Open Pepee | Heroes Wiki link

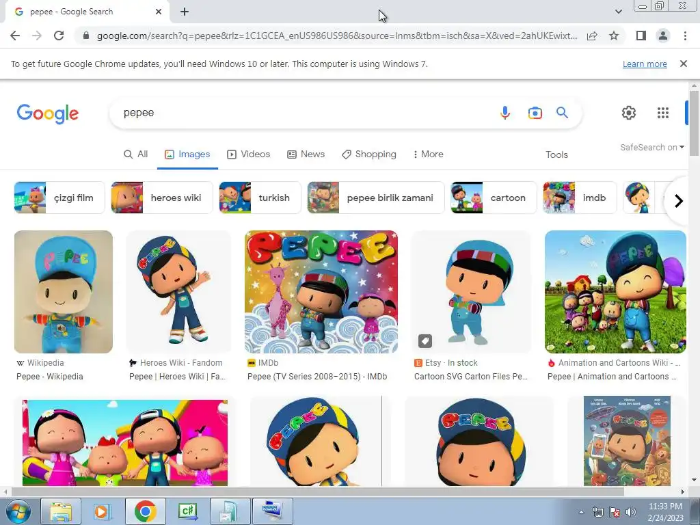pyautogui.click(x=177, y=377)
